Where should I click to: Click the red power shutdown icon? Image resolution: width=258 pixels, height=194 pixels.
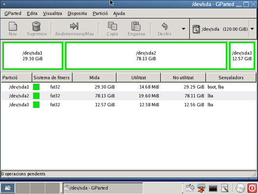click(x=252, y=188)
